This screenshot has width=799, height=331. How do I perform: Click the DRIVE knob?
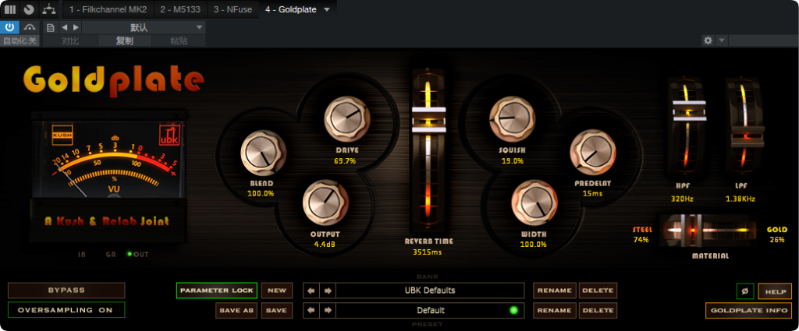[347, 118]
